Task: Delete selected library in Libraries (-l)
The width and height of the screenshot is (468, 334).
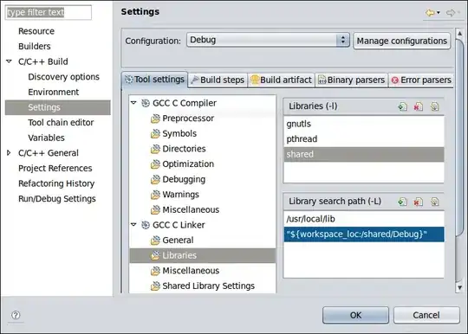Action: click(419, 106)
